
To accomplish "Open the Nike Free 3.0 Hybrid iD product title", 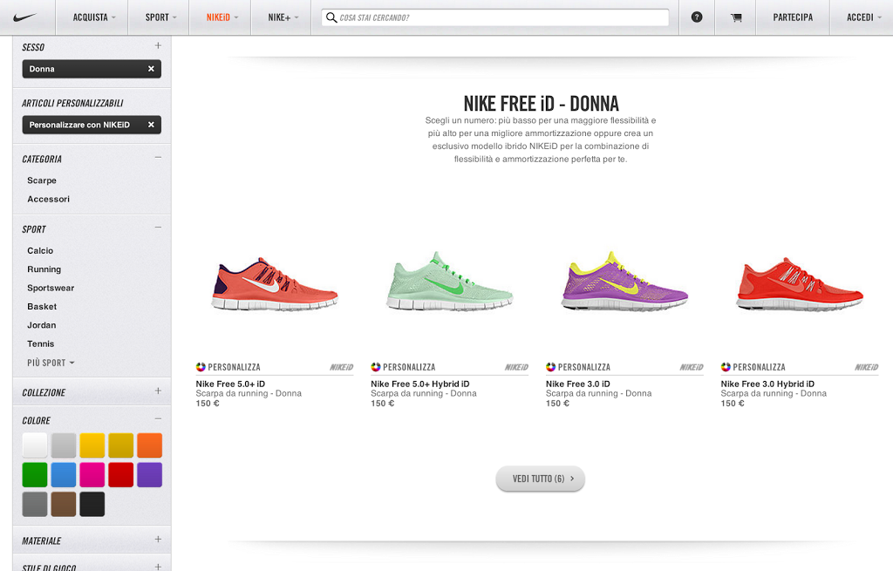I will click(767, 384).
